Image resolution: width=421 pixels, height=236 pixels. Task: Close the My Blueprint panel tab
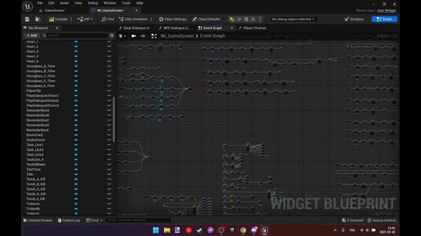(x=57, y=28)
